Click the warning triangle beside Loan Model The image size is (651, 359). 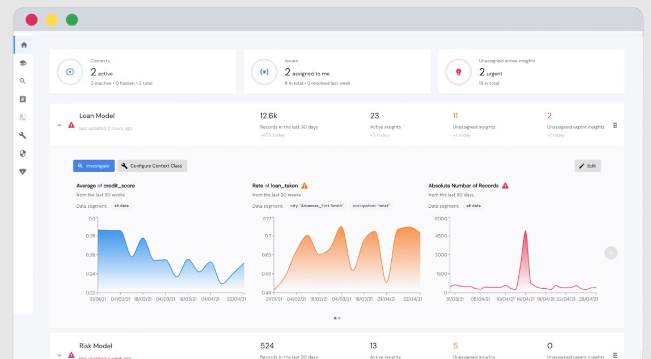pyautogui.click(x=71, y=125)
